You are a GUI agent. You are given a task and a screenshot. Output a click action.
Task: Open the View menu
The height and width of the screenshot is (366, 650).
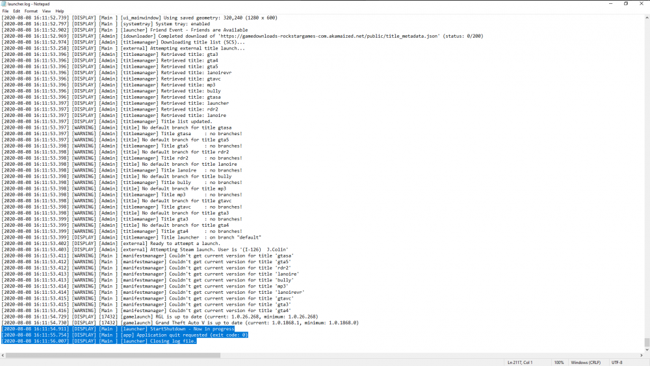coord(46,11)
